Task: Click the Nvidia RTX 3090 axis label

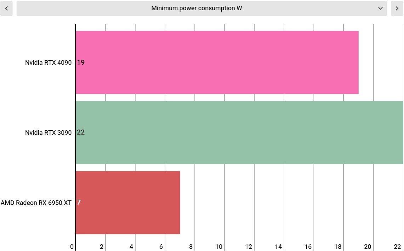Action: coord(48,133)
